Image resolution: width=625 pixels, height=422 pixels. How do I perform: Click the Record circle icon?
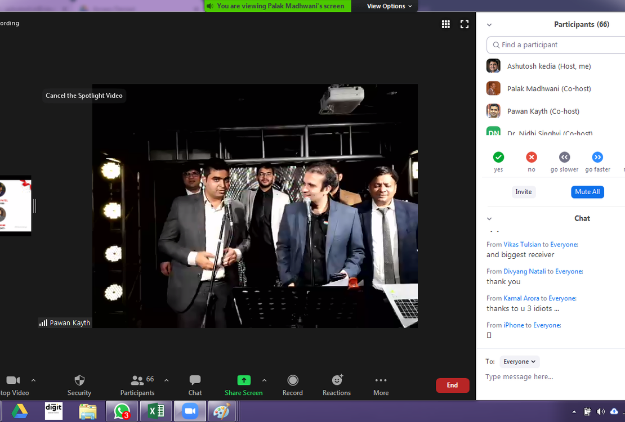(x=292, y=380)
